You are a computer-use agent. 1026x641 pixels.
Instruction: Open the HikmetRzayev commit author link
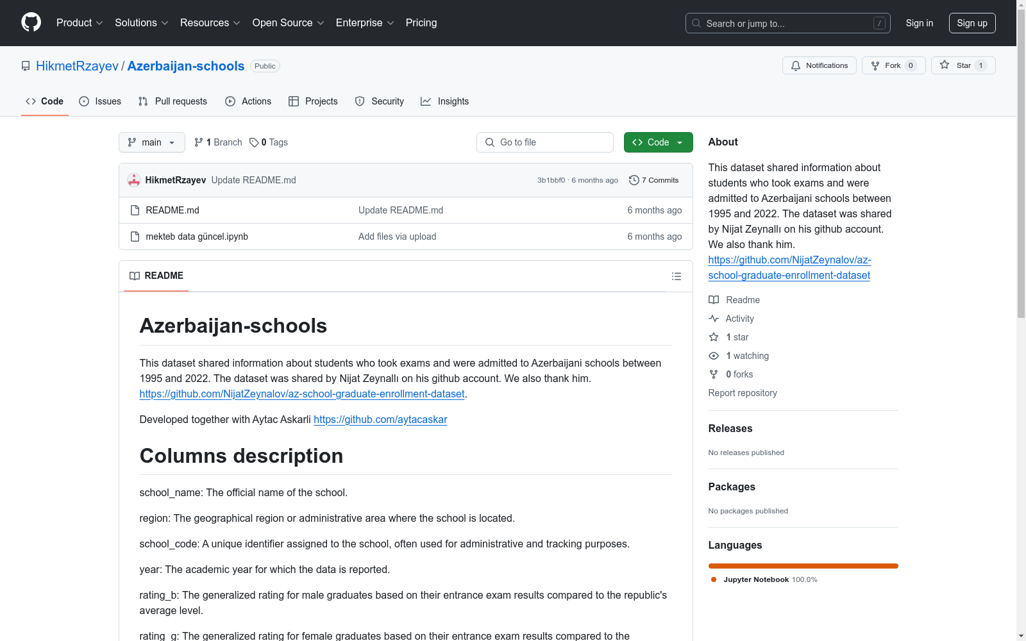click(x=176, y=180)
